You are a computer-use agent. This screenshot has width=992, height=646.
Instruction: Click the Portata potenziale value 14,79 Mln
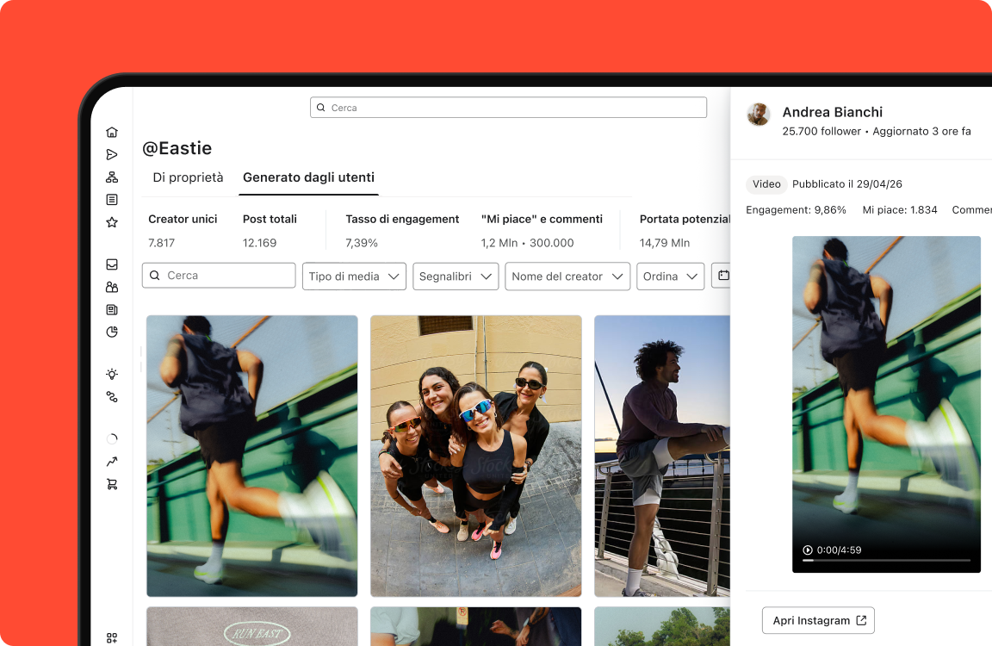(665, 243)
